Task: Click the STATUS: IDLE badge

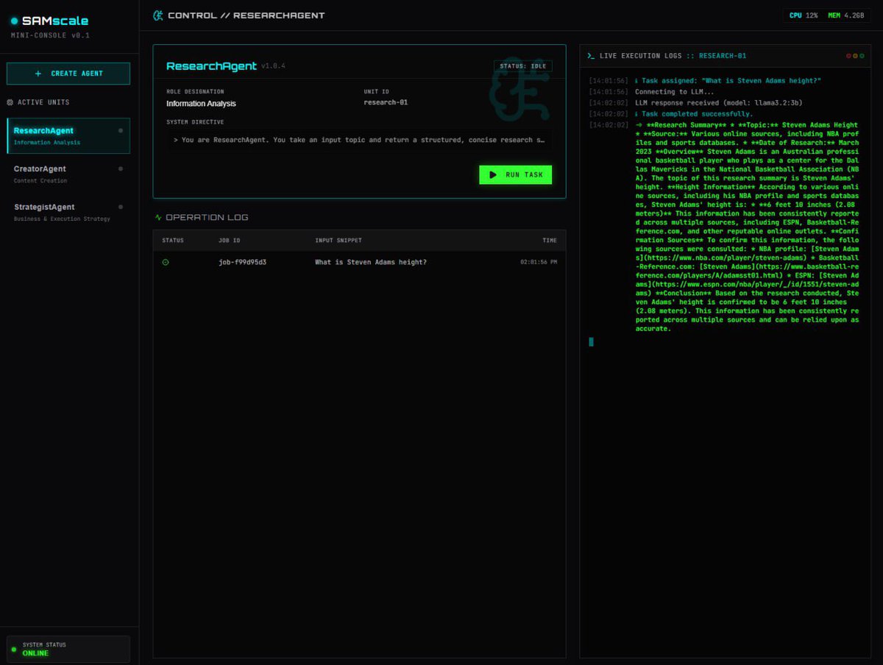Action: (521, 65)
